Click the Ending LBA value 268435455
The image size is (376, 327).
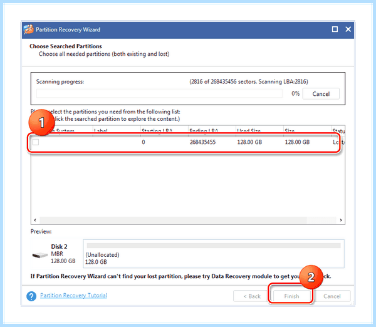[x=202, y=142]
